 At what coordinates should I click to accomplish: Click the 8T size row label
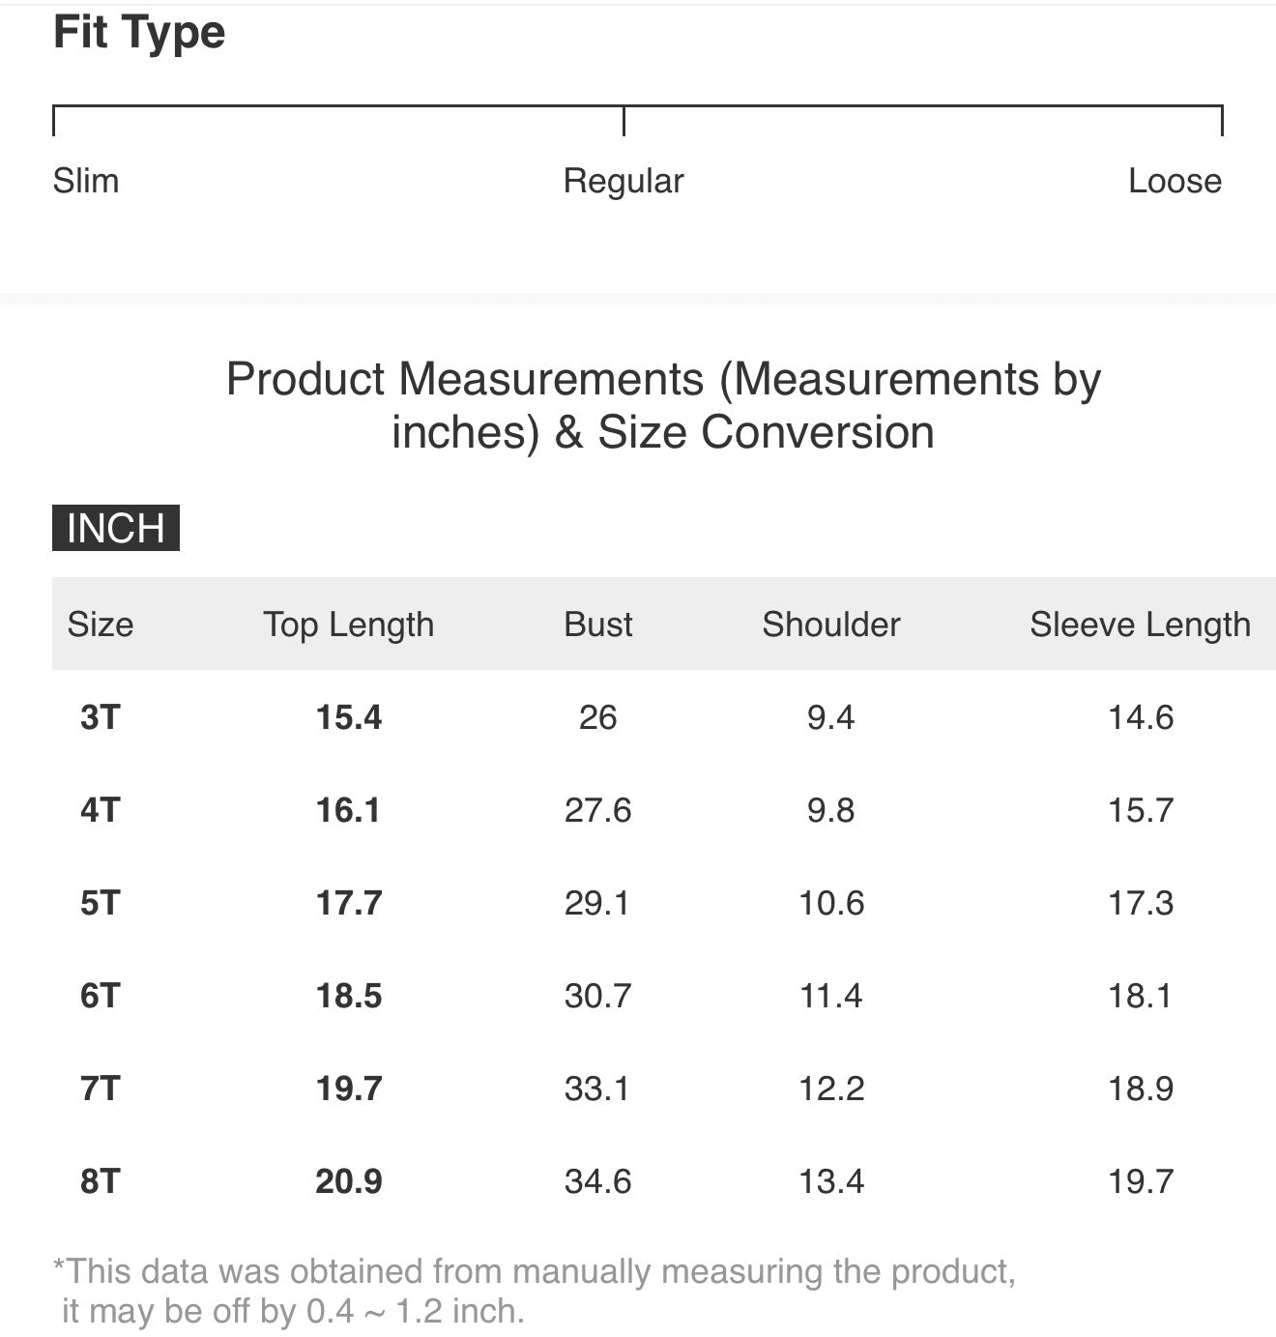pyautogui.click(x=101, y=1181)
